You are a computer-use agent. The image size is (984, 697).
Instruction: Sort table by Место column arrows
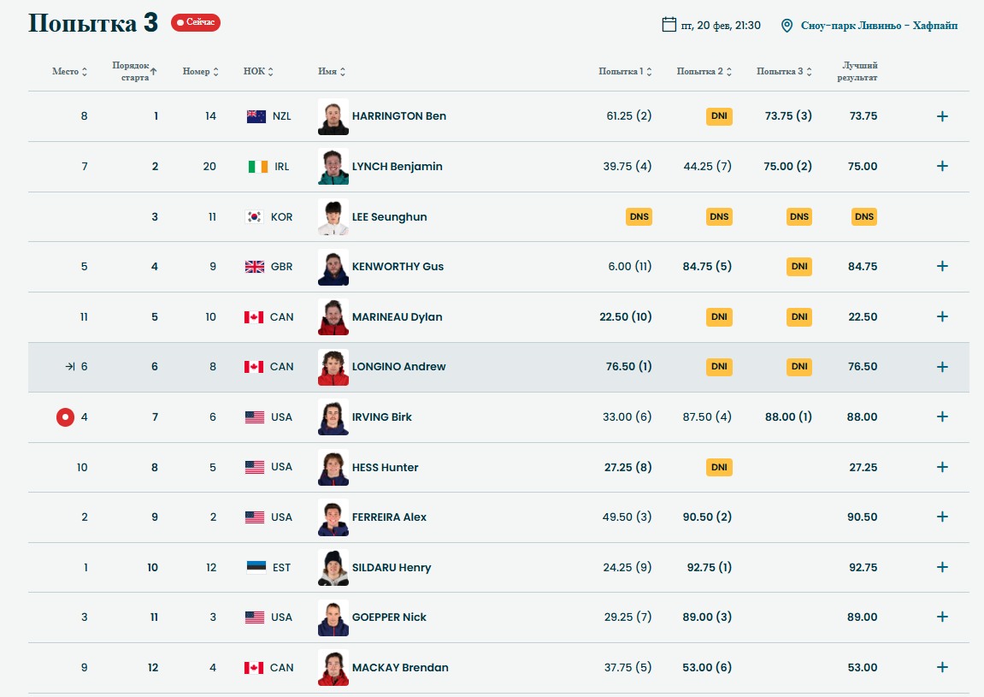[85, 72]
